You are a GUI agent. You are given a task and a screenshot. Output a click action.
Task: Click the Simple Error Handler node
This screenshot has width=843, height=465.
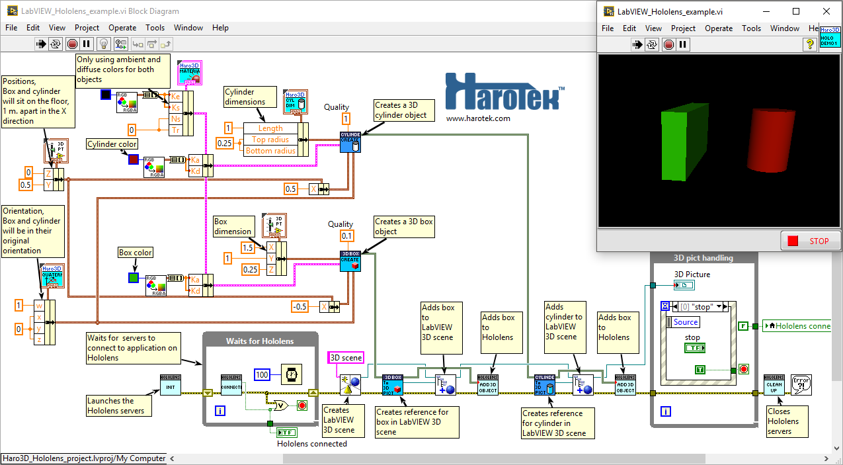point(801,385)
